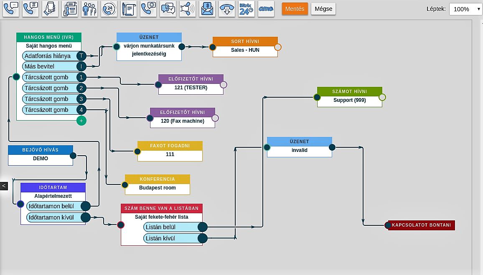Select the Hangos menü (IVR) node header

tap(49, 37)
